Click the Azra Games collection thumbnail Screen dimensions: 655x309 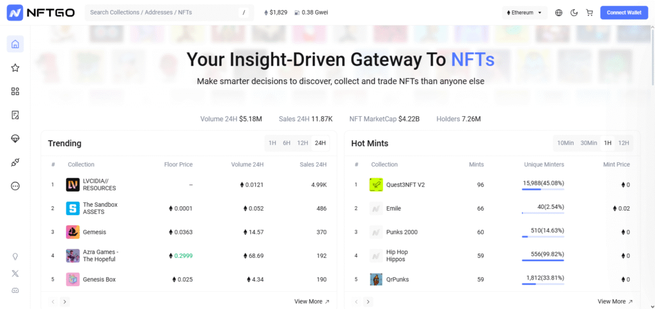pos(73,255)
